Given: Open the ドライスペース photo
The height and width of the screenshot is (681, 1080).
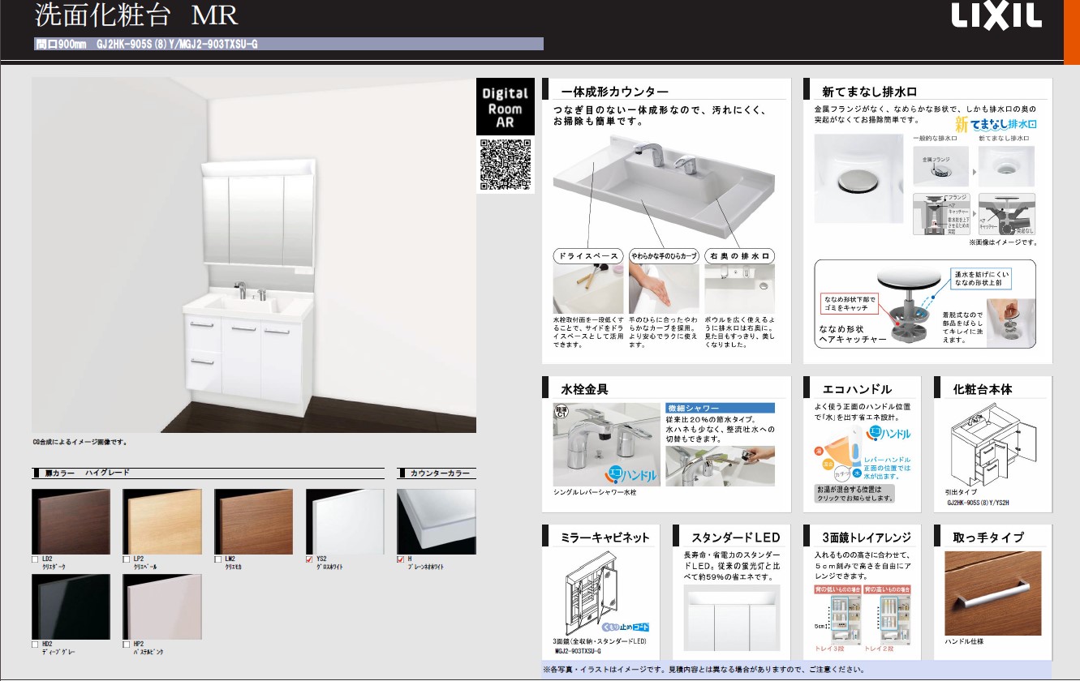Looking at the screenshot, I should (x=588, y=288).
